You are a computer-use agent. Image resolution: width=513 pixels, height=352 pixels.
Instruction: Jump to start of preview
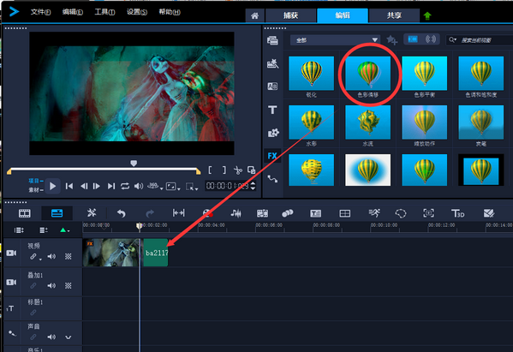pos(69,186)
